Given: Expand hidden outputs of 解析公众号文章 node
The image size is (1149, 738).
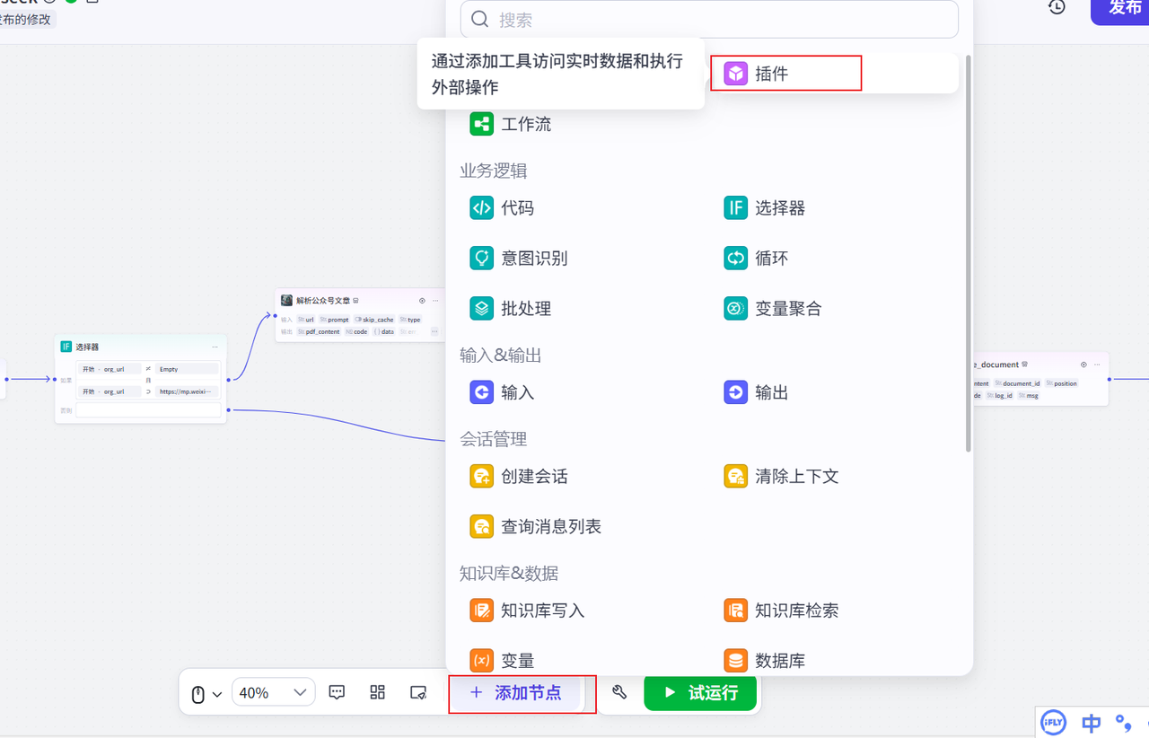Looking at the screenshot, I should click(434, 331).
